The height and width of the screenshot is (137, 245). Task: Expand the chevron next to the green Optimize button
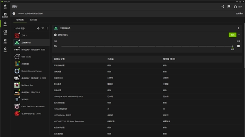click(239, 35)
